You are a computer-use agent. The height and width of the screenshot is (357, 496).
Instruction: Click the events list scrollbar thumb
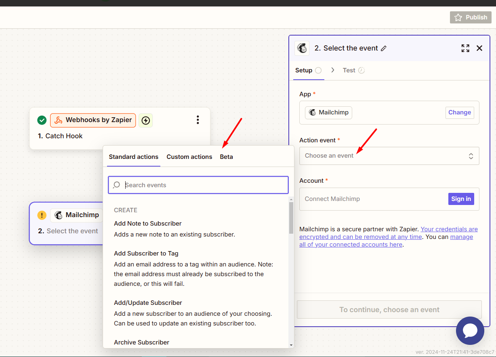click(x=291, y=218)
